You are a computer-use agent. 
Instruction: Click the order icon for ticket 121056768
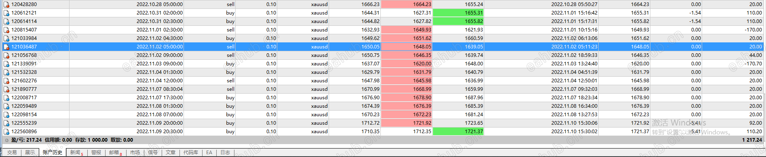(6, 55)
